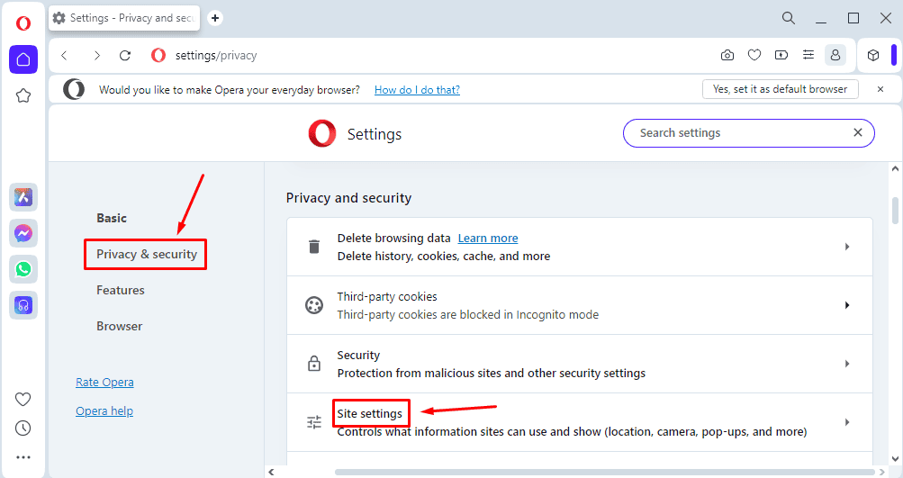
Task: Click the bookmarks star sidebar icon
Action: pyautogui.click(x=23, y=95)
